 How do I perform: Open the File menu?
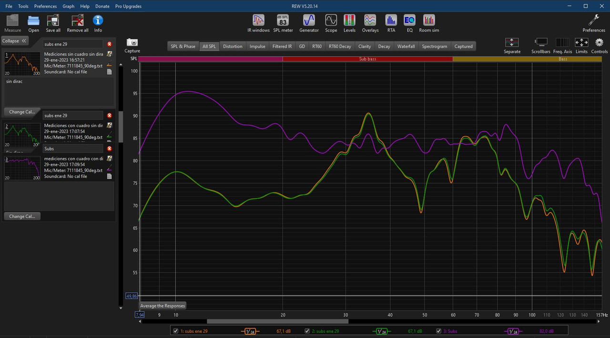point(9,6)
